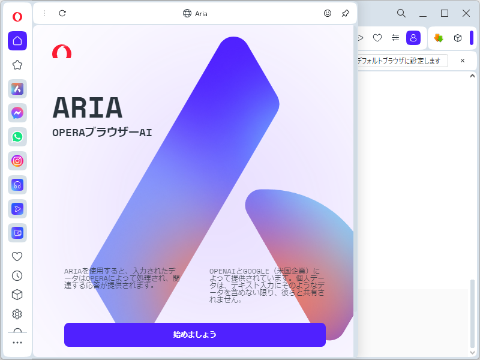Open sidebar setup via the three dots
The image size is (480, 360).
tap(17, 343)
